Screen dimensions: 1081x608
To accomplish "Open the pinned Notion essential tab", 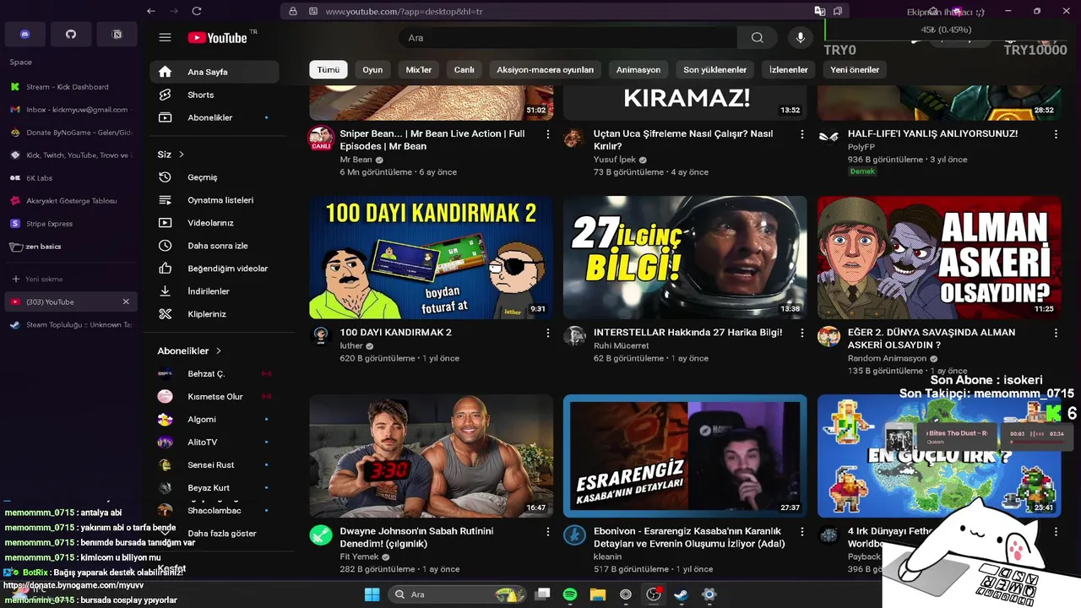I will 117,35.
